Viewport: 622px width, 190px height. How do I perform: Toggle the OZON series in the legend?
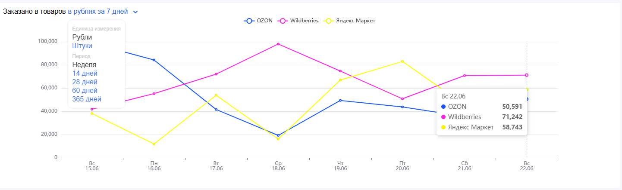pyautogui.click(x=258, y=21)
